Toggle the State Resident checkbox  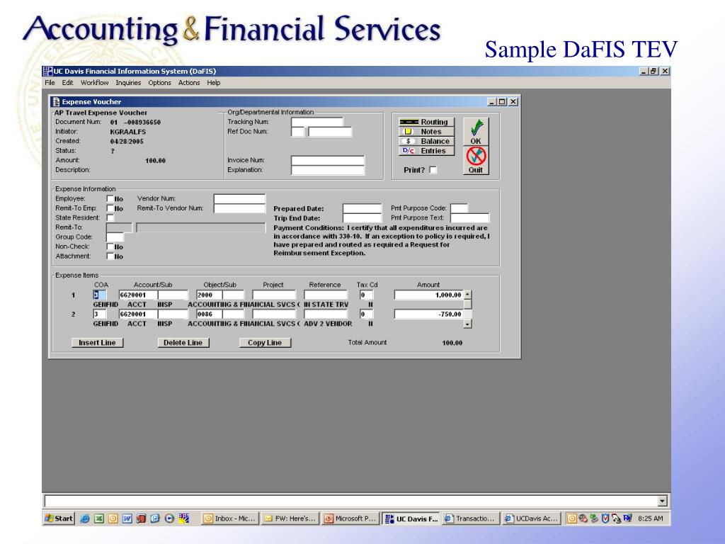[110, 217]
